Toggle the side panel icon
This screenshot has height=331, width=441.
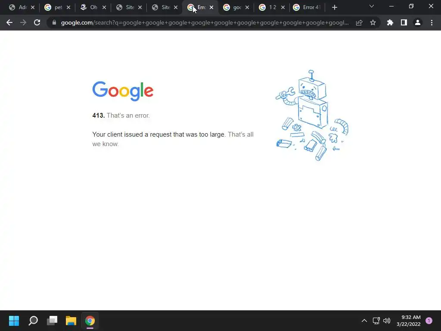coord(404,22)
